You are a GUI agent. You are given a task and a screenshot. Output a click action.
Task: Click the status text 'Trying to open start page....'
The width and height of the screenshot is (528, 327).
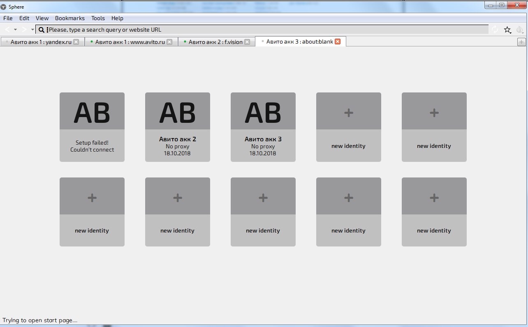tap(40, 320)
